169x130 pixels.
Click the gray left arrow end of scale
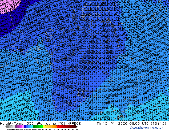point(6,127)
